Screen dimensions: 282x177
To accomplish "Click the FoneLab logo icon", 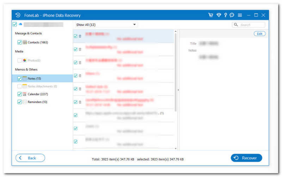I will click(18, 15).
